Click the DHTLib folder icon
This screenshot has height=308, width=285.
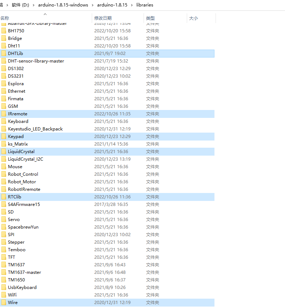4,54
